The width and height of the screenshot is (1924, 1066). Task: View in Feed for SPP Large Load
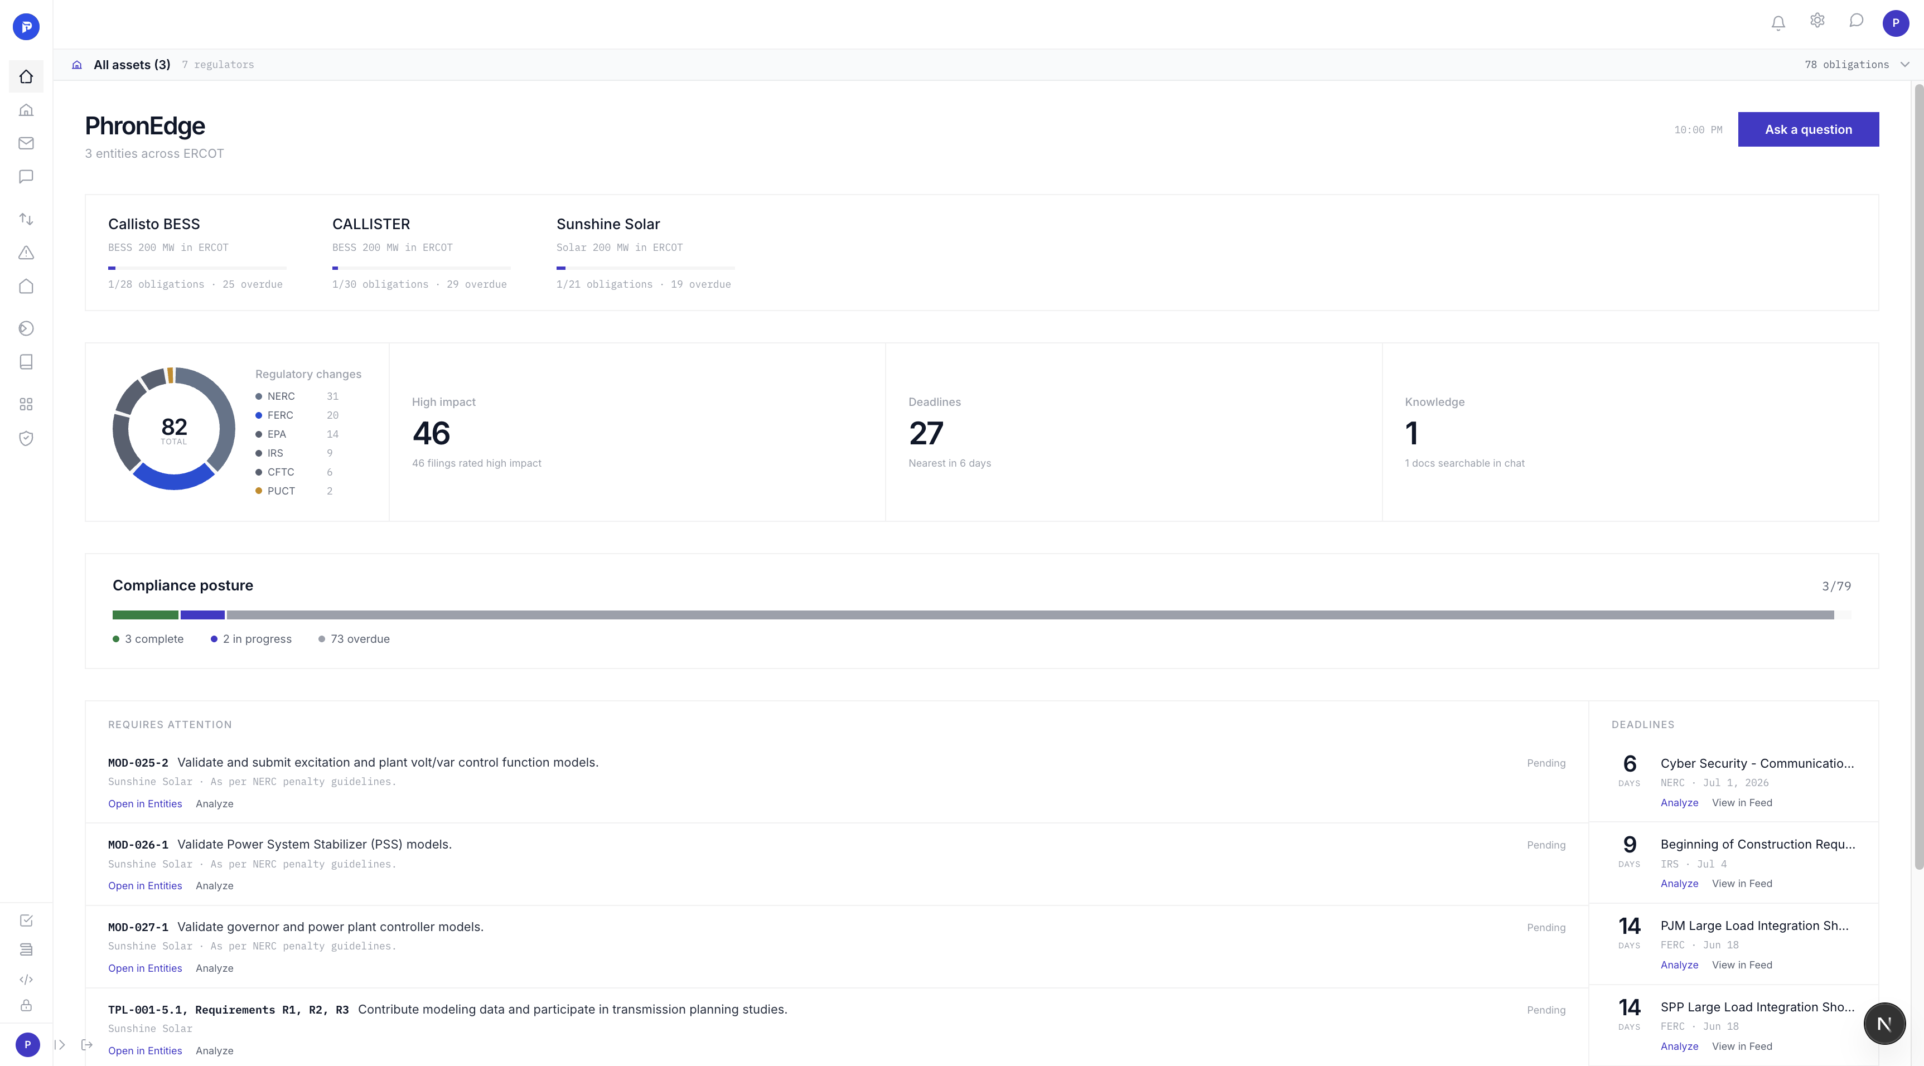pos(1742,1046)
